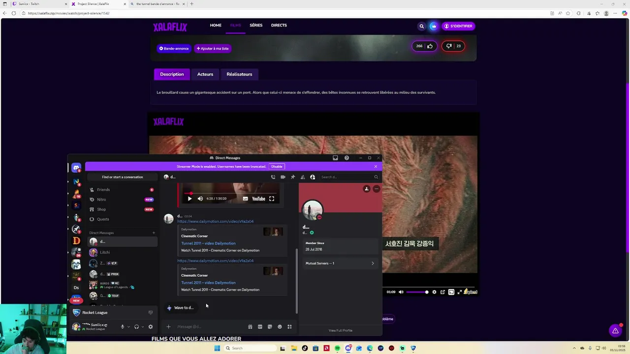Open Friends in Discord sidebar
630x354 pixels.
point(122,190)
